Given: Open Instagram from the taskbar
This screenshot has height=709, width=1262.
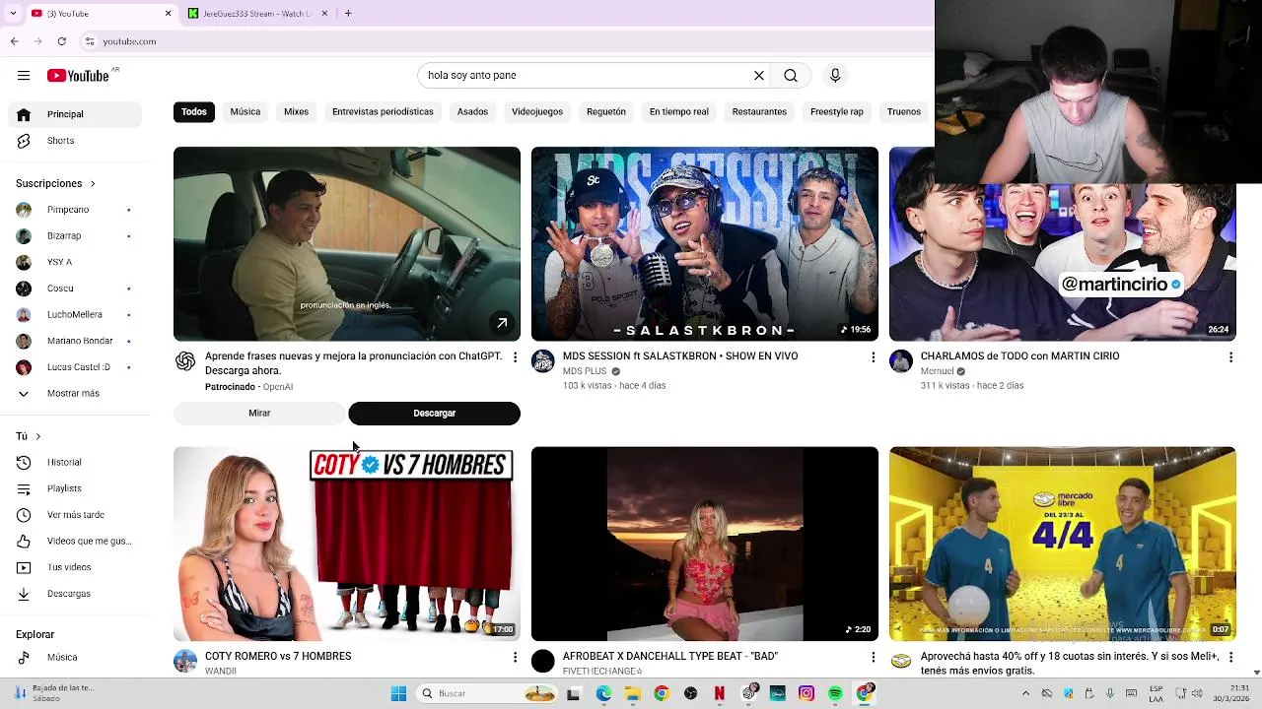Looking at the screenshot, I should coord(806,693).
